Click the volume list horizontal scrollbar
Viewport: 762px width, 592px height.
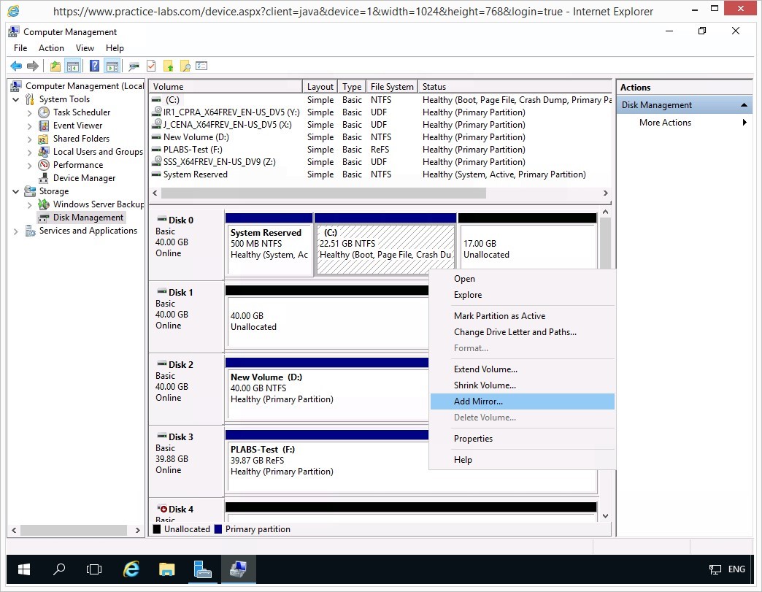pos(323,193)
